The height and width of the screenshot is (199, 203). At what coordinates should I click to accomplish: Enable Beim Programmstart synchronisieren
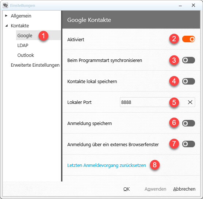point(188,60)
